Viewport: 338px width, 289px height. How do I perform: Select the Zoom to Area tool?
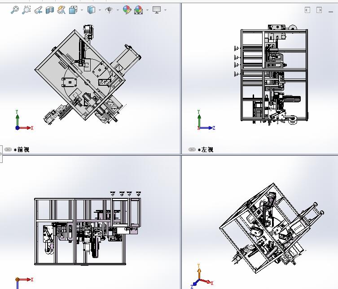[26, 10]
